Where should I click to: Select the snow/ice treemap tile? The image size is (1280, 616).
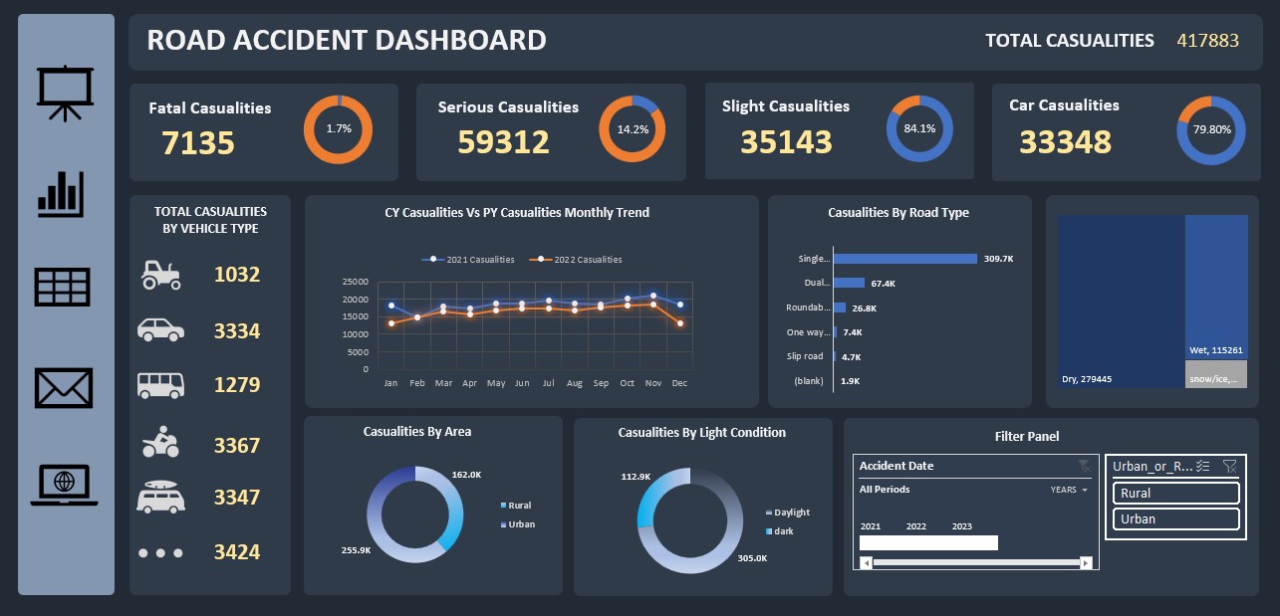pyautogui.click(x=1216, y=374)
